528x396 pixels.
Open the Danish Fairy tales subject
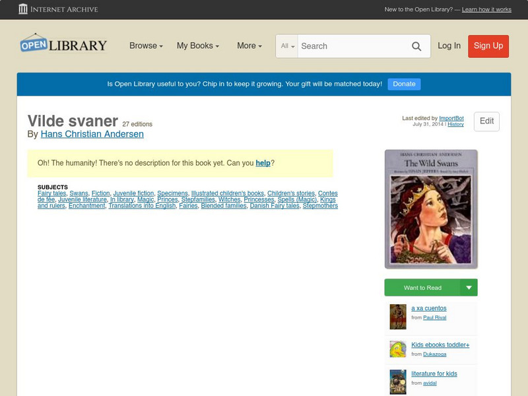[275, 206]
